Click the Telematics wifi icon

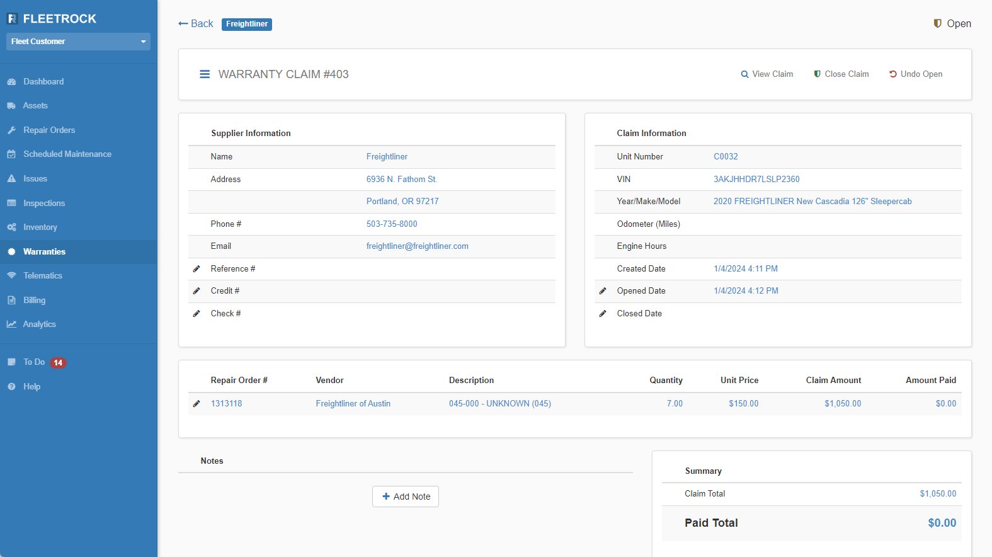tap(11, 276)
